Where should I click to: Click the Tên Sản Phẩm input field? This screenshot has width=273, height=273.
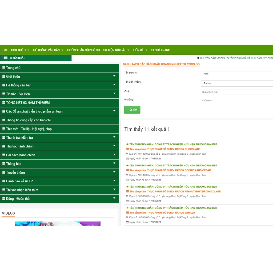[237, 83]
